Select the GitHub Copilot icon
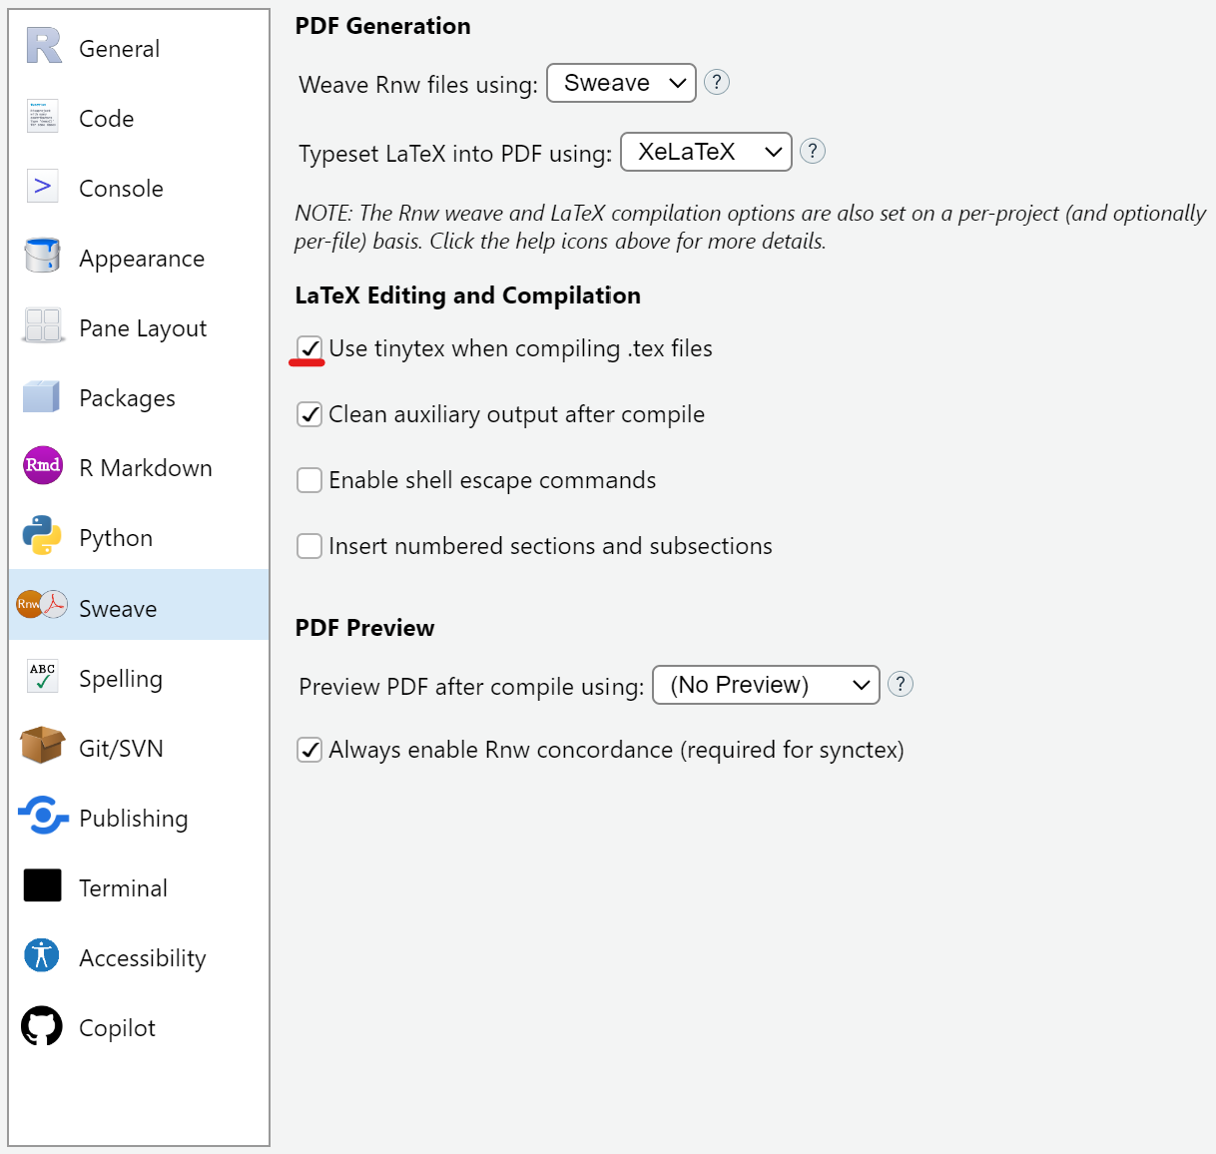Image resolution: width=1216 pixels, height=1154 pixels. click(43, 1026)
